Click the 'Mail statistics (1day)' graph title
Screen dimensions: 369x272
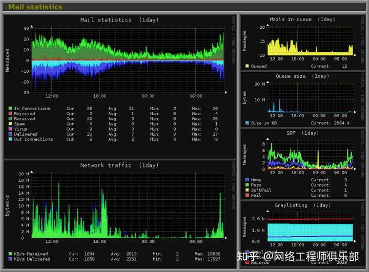coord(119,20)
